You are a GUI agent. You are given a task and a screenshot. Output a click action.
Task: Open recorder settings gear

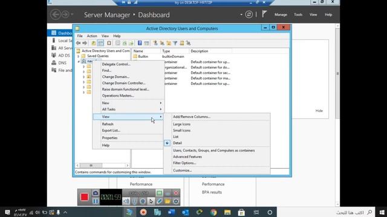click(x=176, y=201)
